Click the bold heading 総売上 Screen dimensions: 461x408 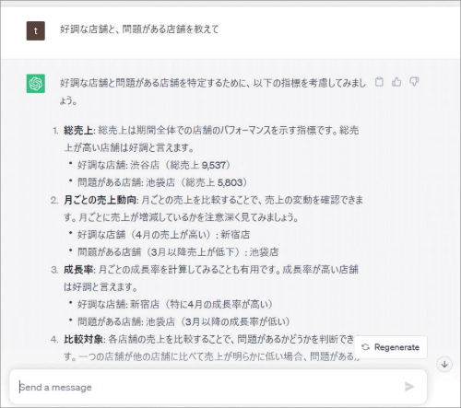tap(78, 131)
